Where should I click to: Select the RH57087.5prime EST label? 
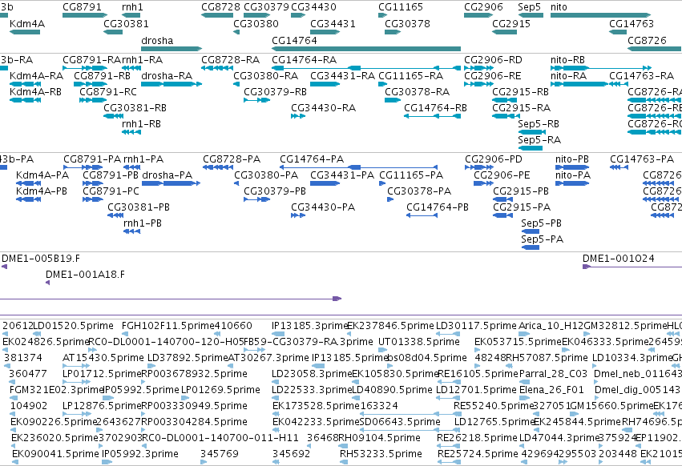click(547, 358)
